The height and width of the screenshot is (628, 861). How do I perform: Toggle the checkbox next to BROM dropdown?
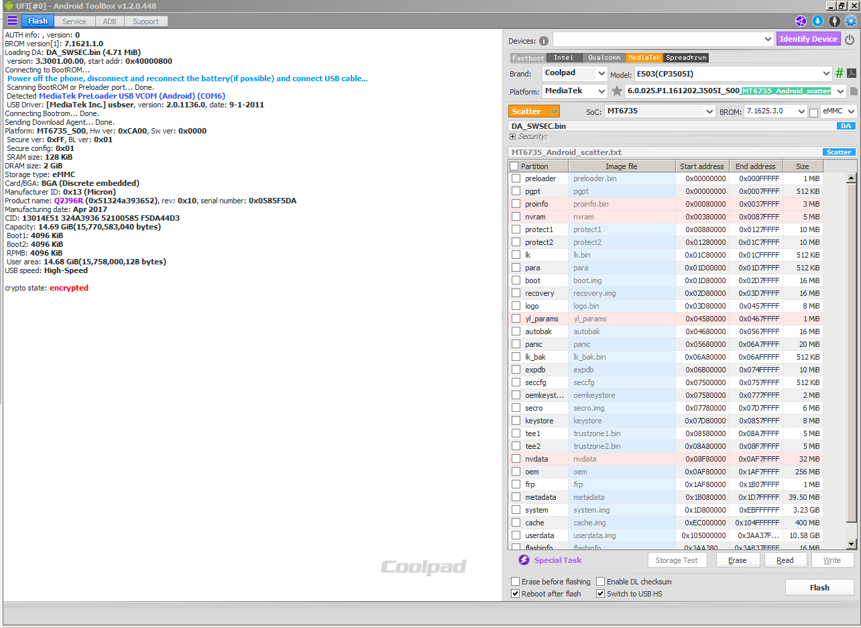813,112
